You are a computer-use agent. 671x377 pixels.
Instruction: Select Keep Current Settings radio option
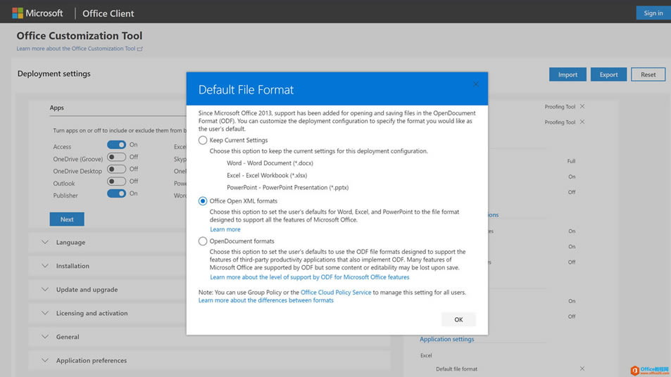click(x=203, y=141)
